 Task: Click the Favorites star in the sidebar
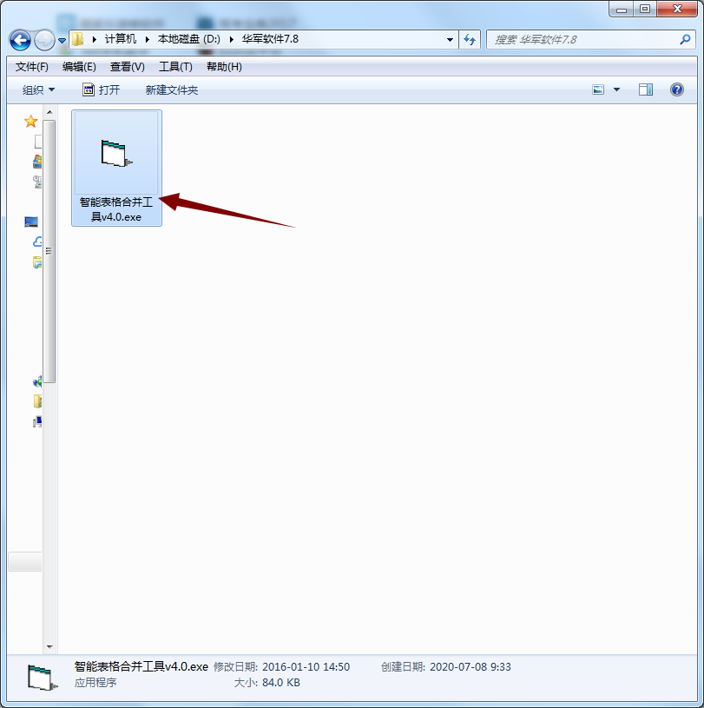coord(30,121)
